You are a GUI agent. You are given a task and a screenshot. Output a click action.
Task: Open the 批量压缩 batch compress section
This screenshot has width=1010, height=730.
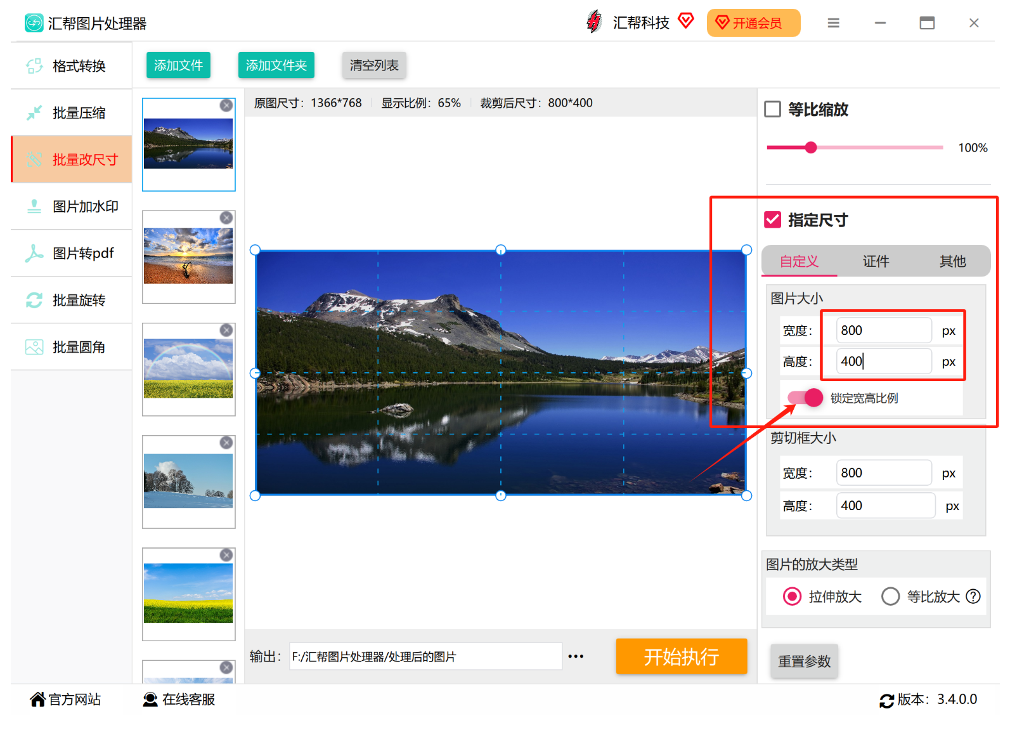72,113
